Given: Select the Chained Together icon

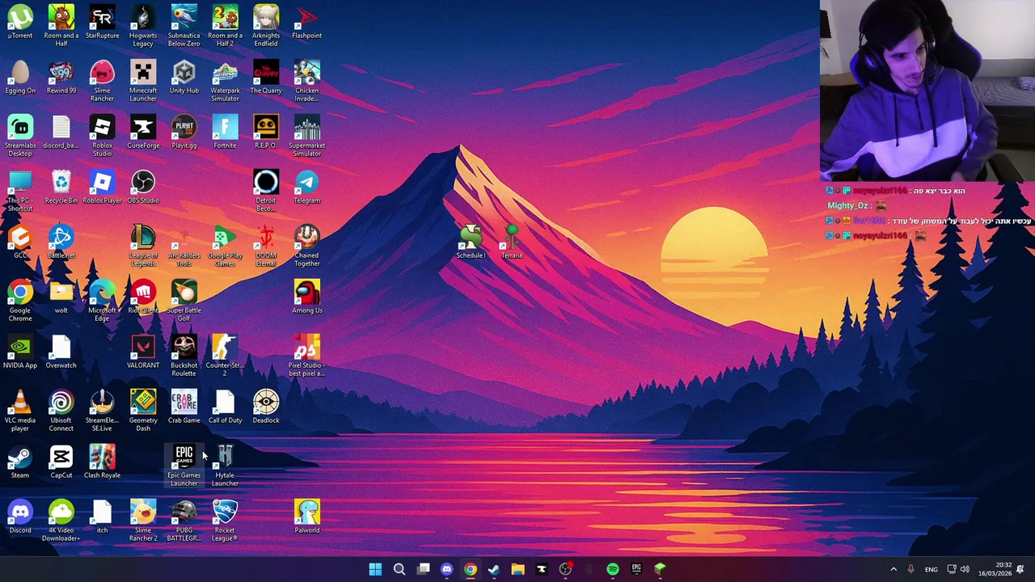Looking at the screenshot, I should (306, 246).
